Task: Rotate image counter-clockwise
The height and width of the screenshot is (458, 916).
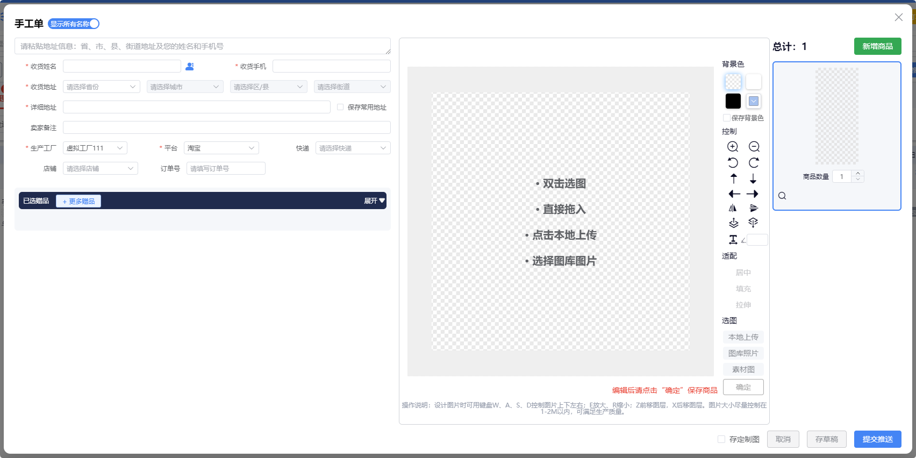Action: coord(733,162)
